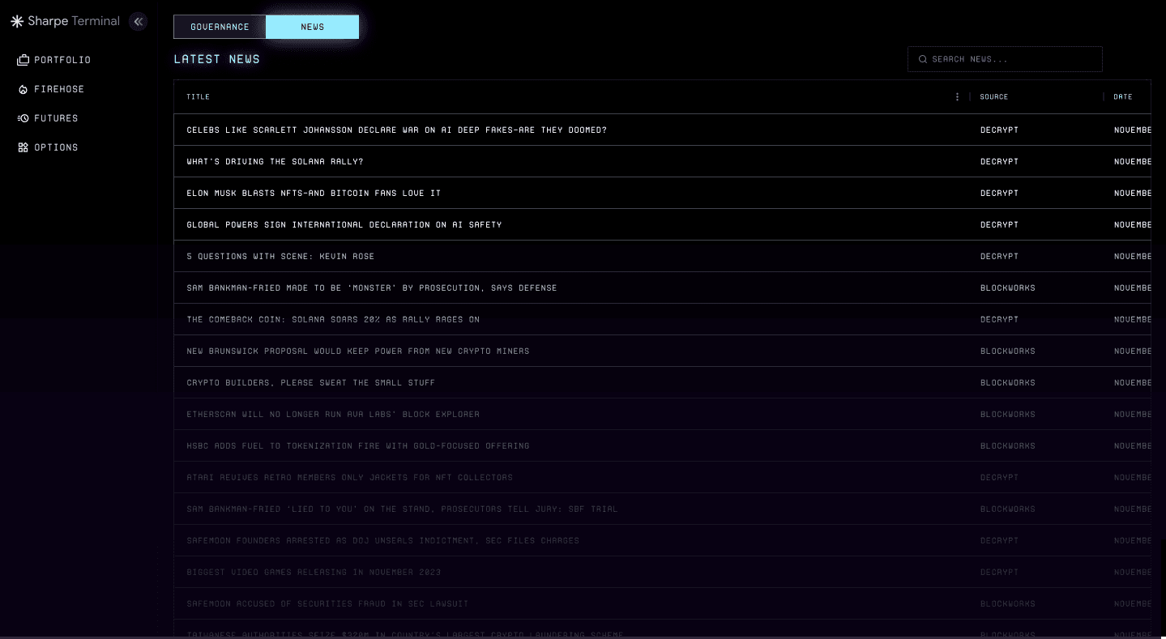Open the SafeMoon founders arrested article
Viewport: 1166px width, 639px height.
tap(382, 540)
